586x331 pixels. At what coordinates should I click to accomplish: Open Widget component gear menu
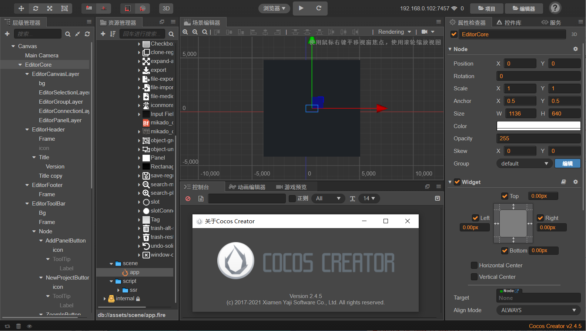pos(575,182)
